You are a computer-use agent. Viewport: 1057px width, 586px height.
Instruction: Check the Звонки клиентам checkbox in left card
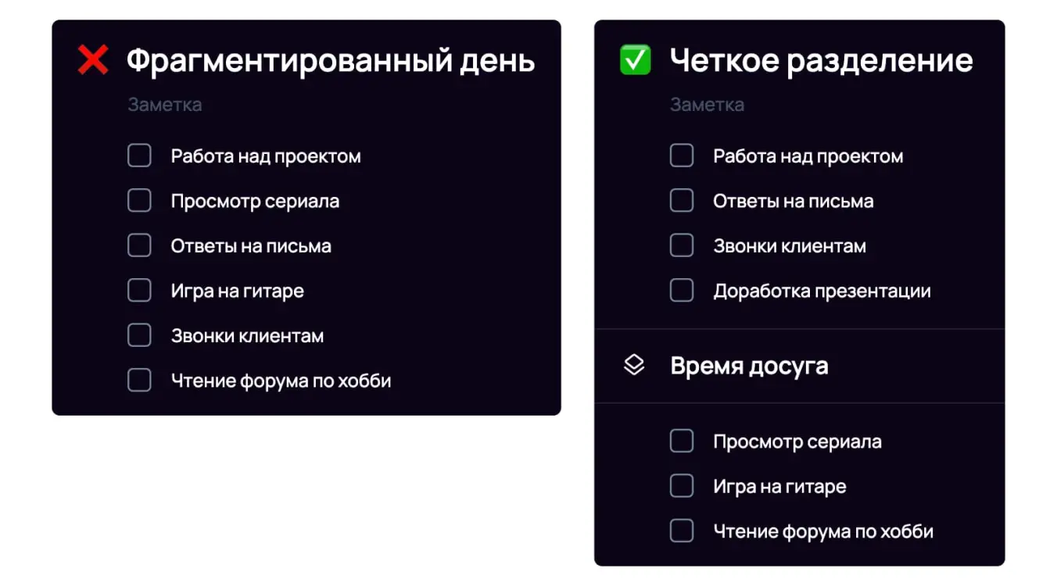pos(139,334)
